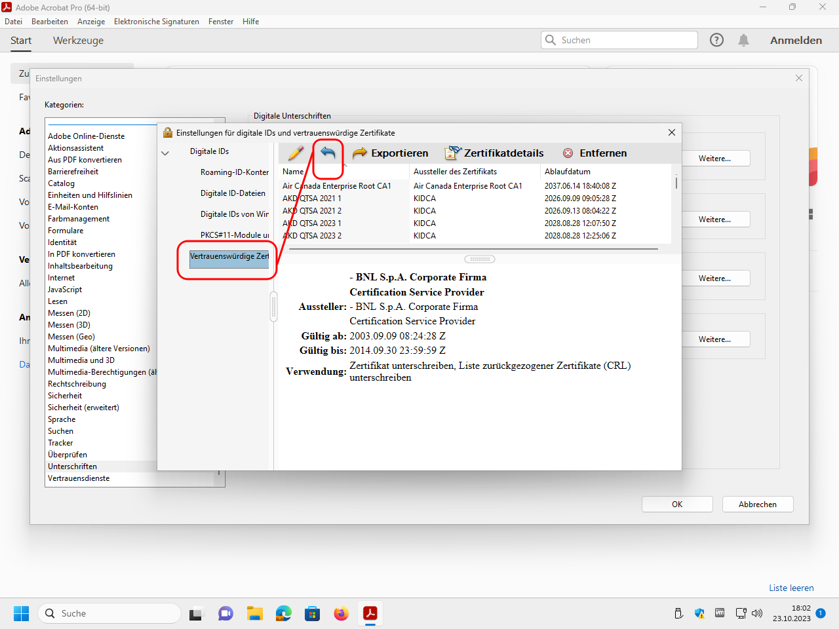
Task: Click the red Entfernen remove icon
Action: 568,153
